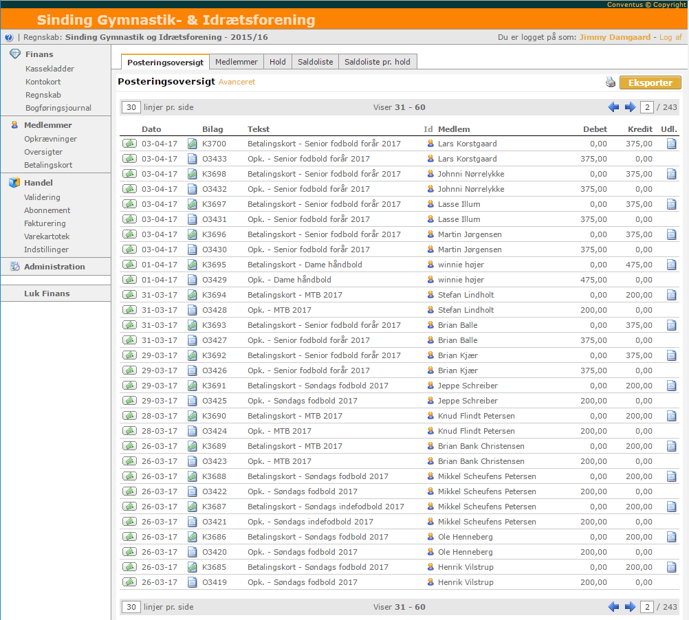Open the Udl. document icon for K3695
The height and width of the screenshot is (620, 689).
pyautogui.click(x=671, y=265)
